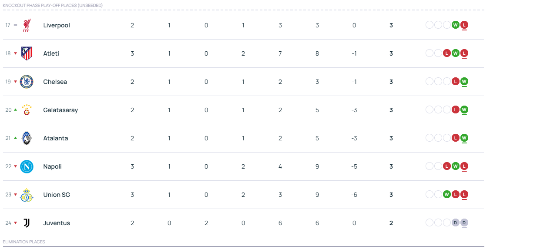Click Atalanta's red loss form badge
Image resolution: width=557 pixels, height=249 pixels.
coord(456,138)
